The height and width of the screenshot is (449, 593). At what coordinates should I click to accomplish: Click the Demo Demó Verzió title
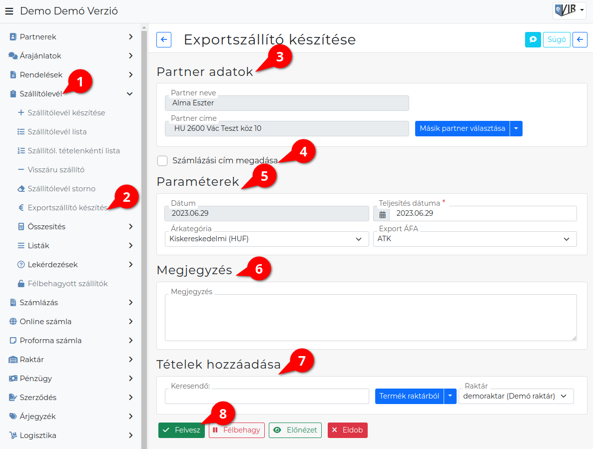69,11
